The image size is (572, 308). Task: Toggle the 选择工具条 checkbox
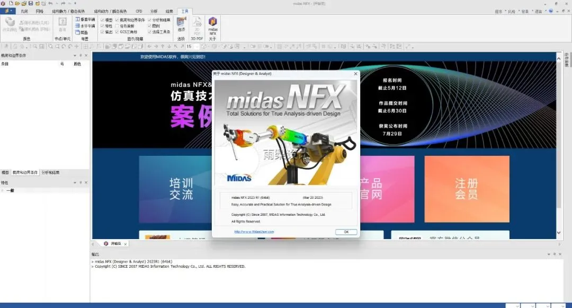click(x=149, y=32)
